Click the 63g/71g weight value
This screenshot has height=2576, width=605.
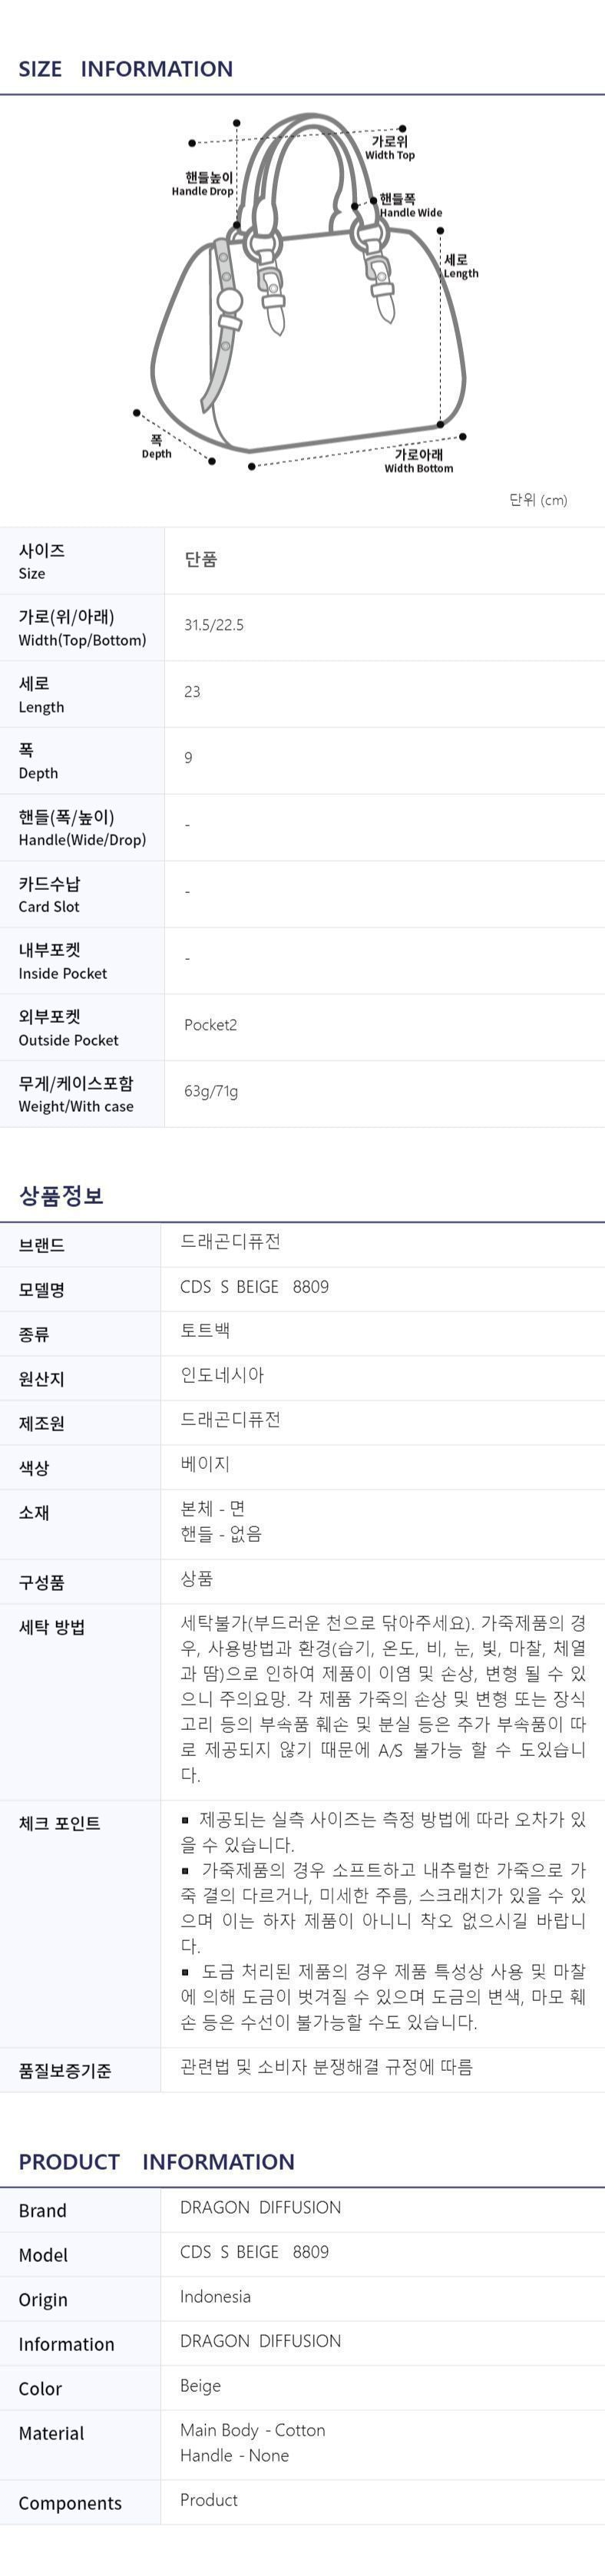[x=211, y=1091]
